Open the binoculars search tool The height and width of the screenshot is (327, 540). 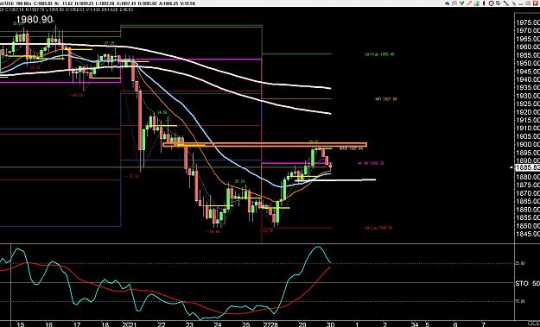click(x=447, y=3)
